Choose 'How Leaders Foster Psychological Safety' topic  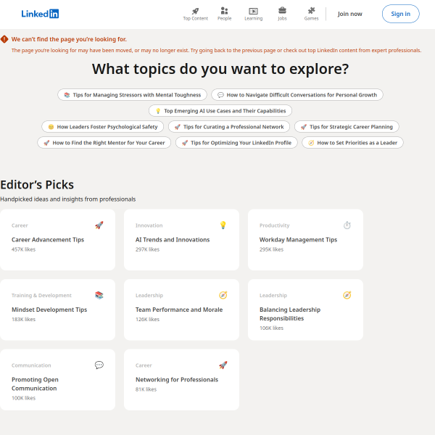pos(102,127)
